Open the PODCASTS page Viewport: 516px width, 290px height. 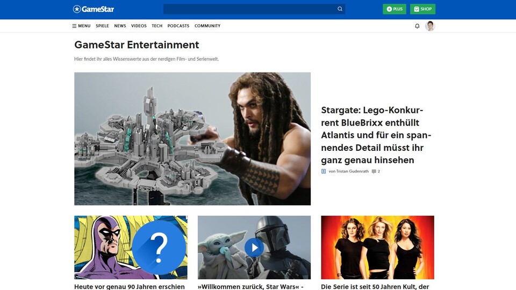(x=178, y=26)
